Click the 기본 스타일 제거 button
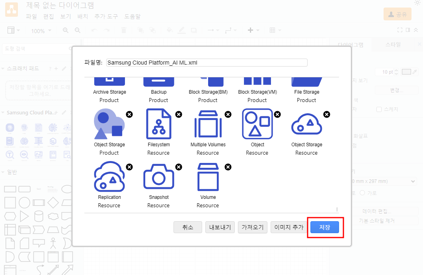 pyautogui.click(x=376, y=221)
